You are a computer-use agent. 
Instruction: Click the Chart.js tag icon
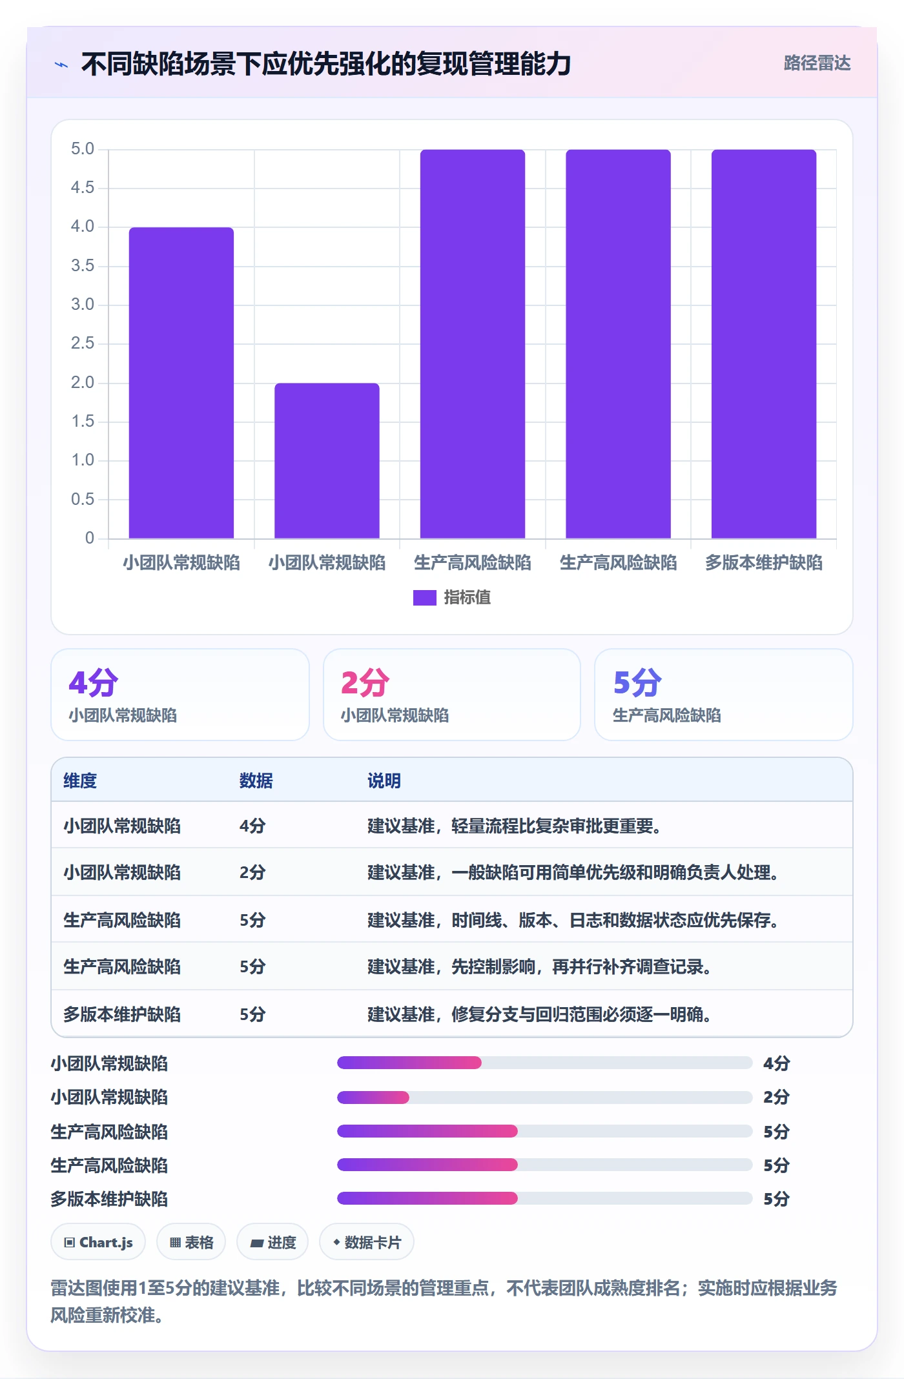(x=70, y=1242)
